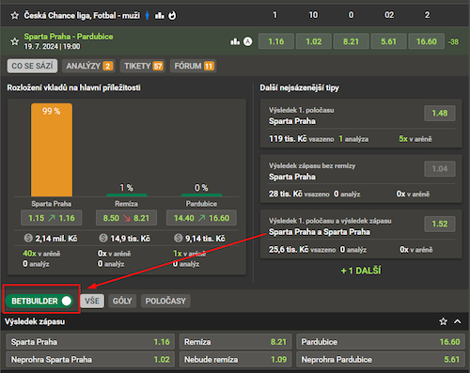This screenshot has width=470, height=373.
Task: Click header odds 5.61 for 02
Action: coord(388,41)
